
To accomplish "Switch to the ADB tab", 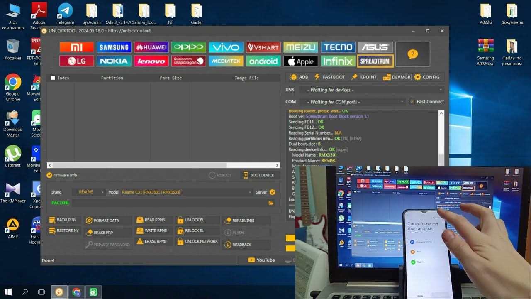I will point(299,77).
